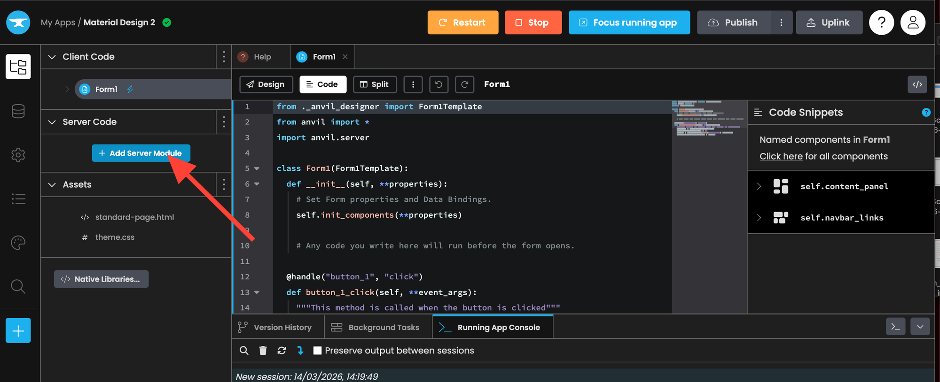Click the redo arrow in editor toolbar
Viewport: 940px width, 382px height.
point(464,84)
